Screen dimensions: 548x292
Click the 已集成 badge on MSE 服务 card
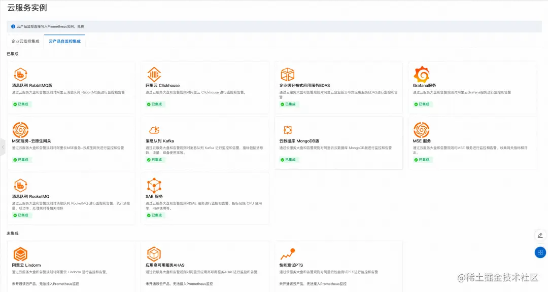pyautogui.click(x=422, y=160)
